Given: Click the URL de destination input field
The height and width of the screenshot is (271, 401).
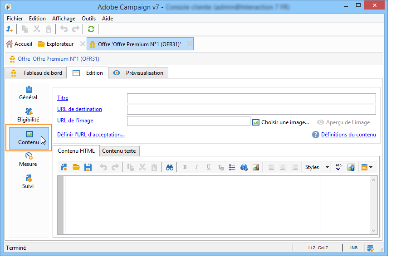Looking at the screenshot, I should 251,110.
